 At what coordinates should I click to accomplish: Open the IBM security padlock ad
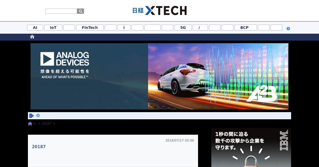click(251, 148)
